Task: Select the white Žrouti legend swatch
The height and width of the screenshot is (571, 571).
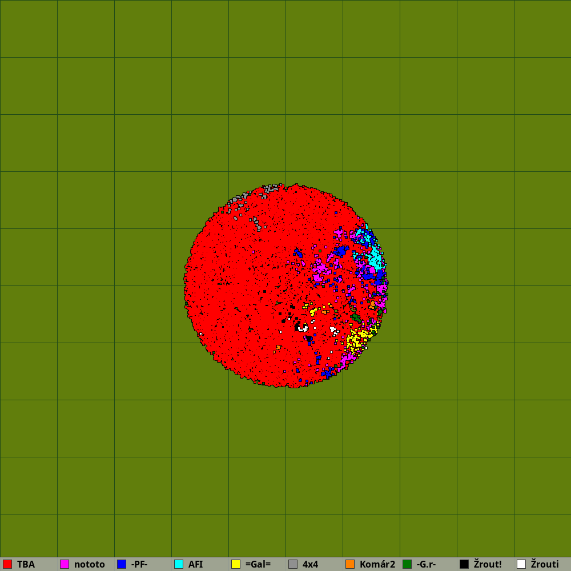Action: 521,564
